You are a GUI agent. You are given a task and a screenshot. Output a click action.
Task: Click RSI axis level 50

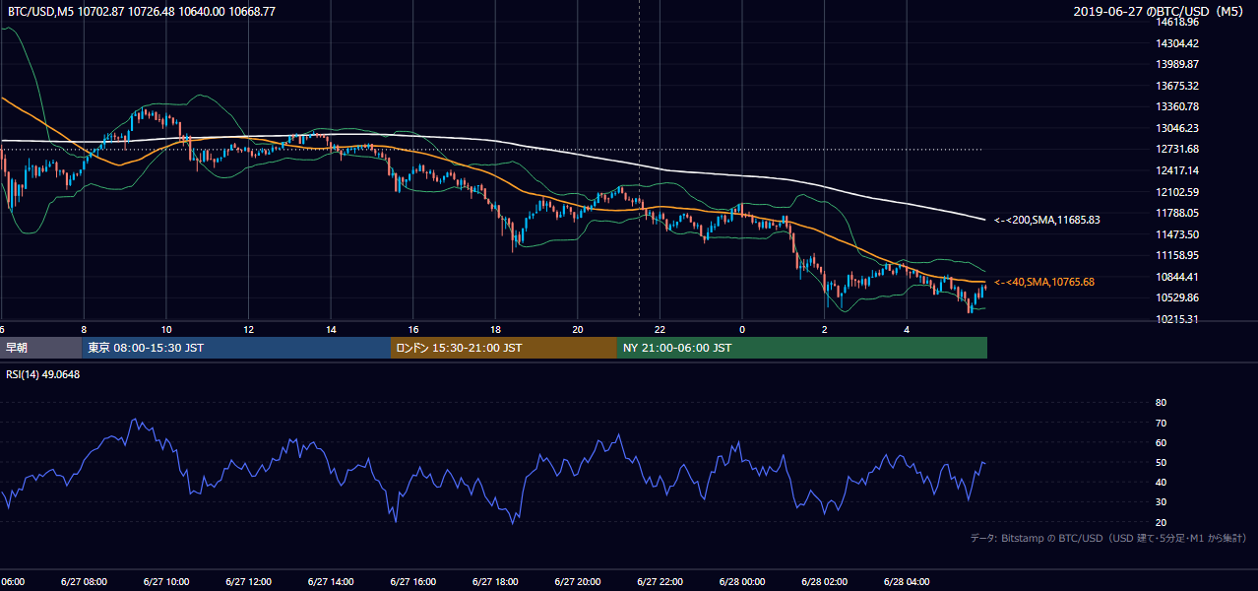pyautogui.click(x=1162, y=462)
